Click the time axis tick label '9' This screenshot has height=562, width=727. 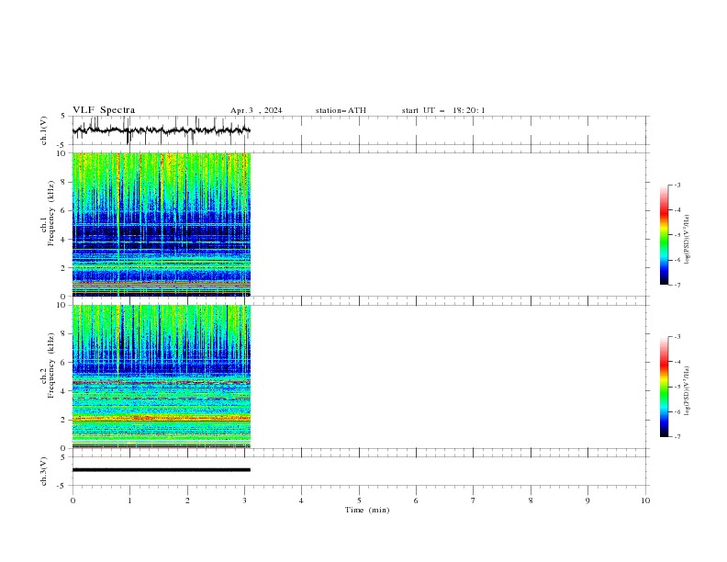coord(587,500)
